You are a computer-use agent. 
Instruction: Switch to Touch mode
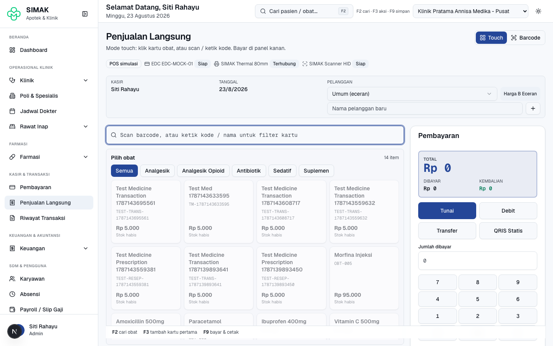coord(491,38)
